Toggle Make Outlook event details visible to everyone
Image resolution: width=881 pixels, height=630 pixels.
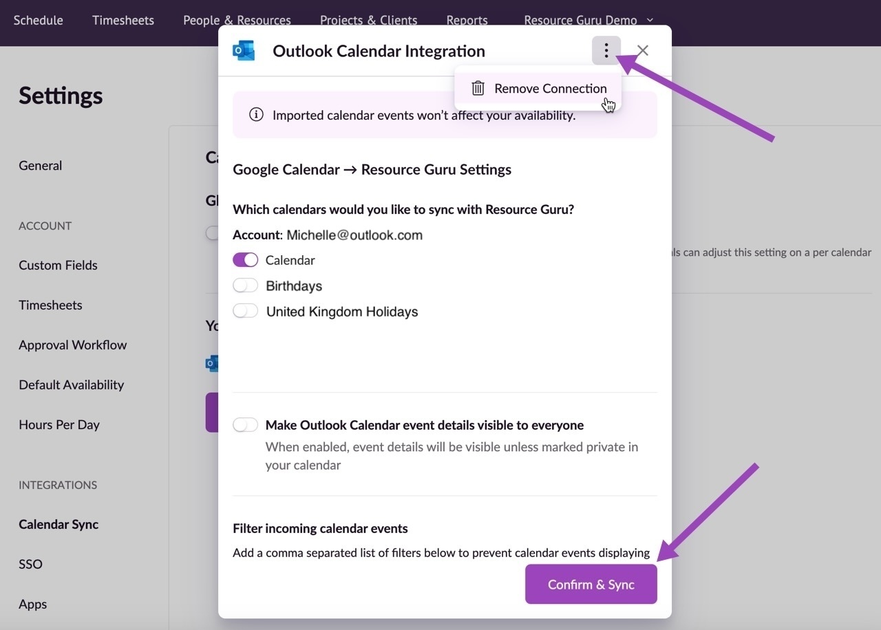(x=245, y=425)
